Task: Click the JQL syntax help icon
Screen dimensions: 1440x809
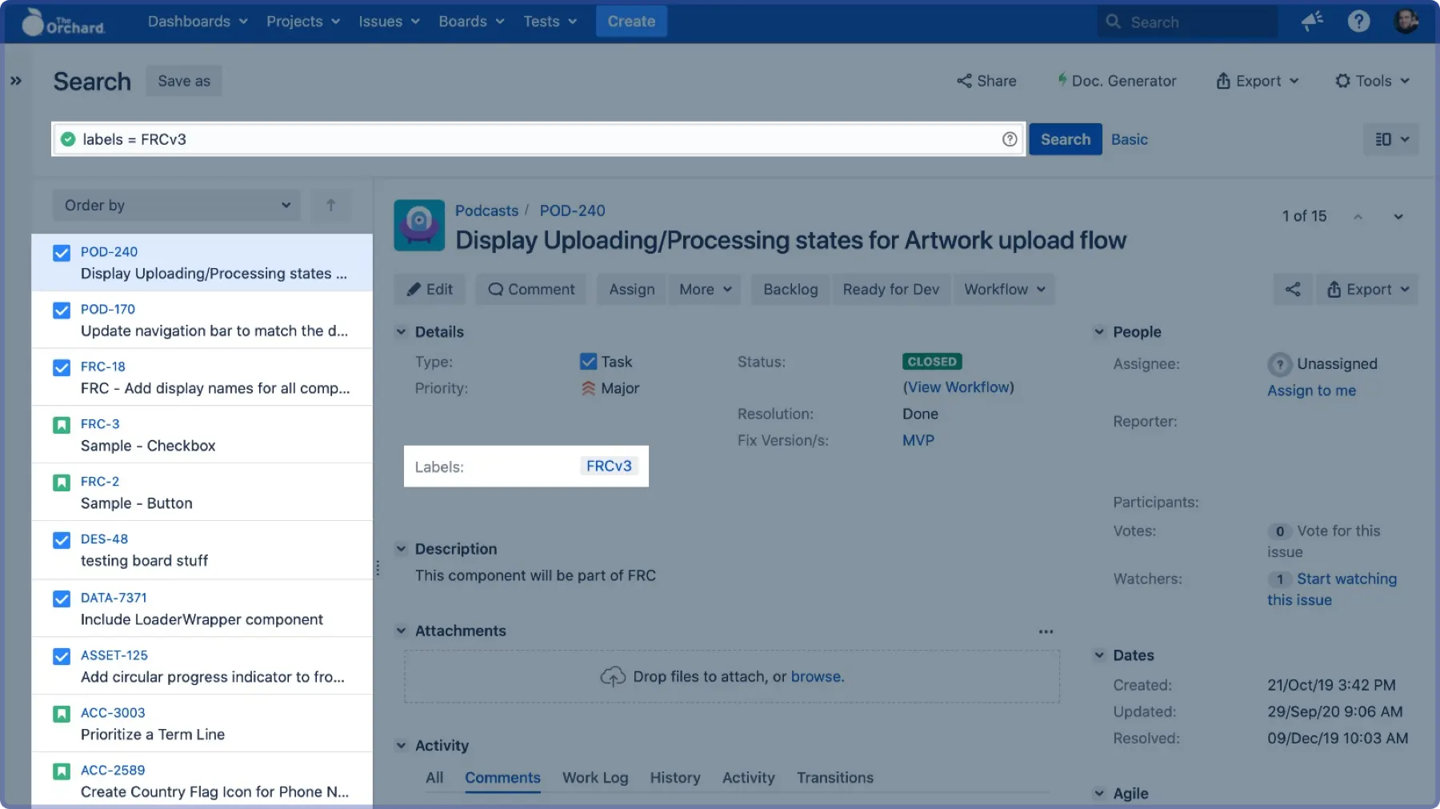Action: [x=1010, y=139]
